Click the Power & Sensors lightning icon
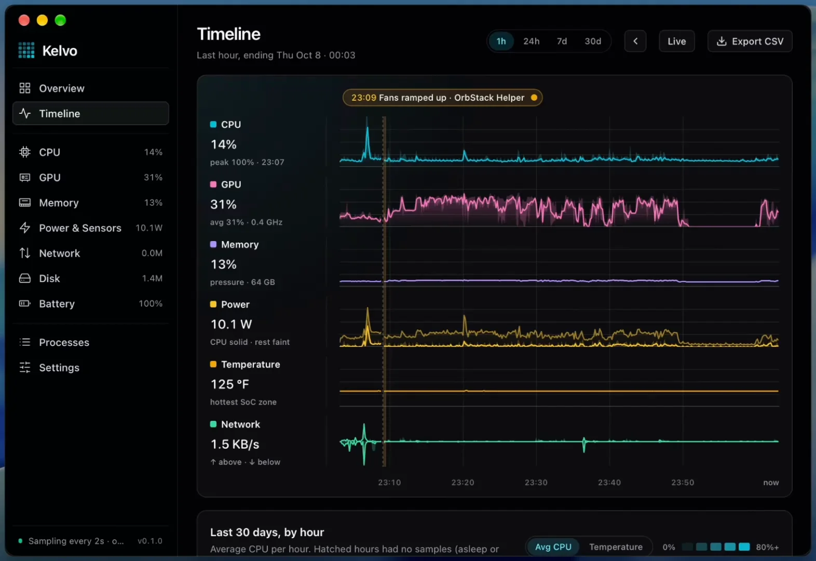 coord(25,228)
